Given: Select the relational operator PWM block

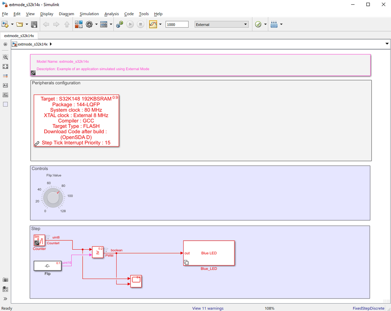Looking at the screenshot, I should [x=98, y=252].
